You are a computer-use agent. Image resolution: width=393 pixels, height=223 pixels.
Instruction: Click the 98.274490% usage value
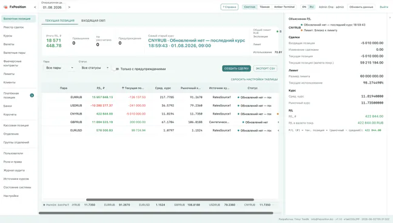pos(373,82)
